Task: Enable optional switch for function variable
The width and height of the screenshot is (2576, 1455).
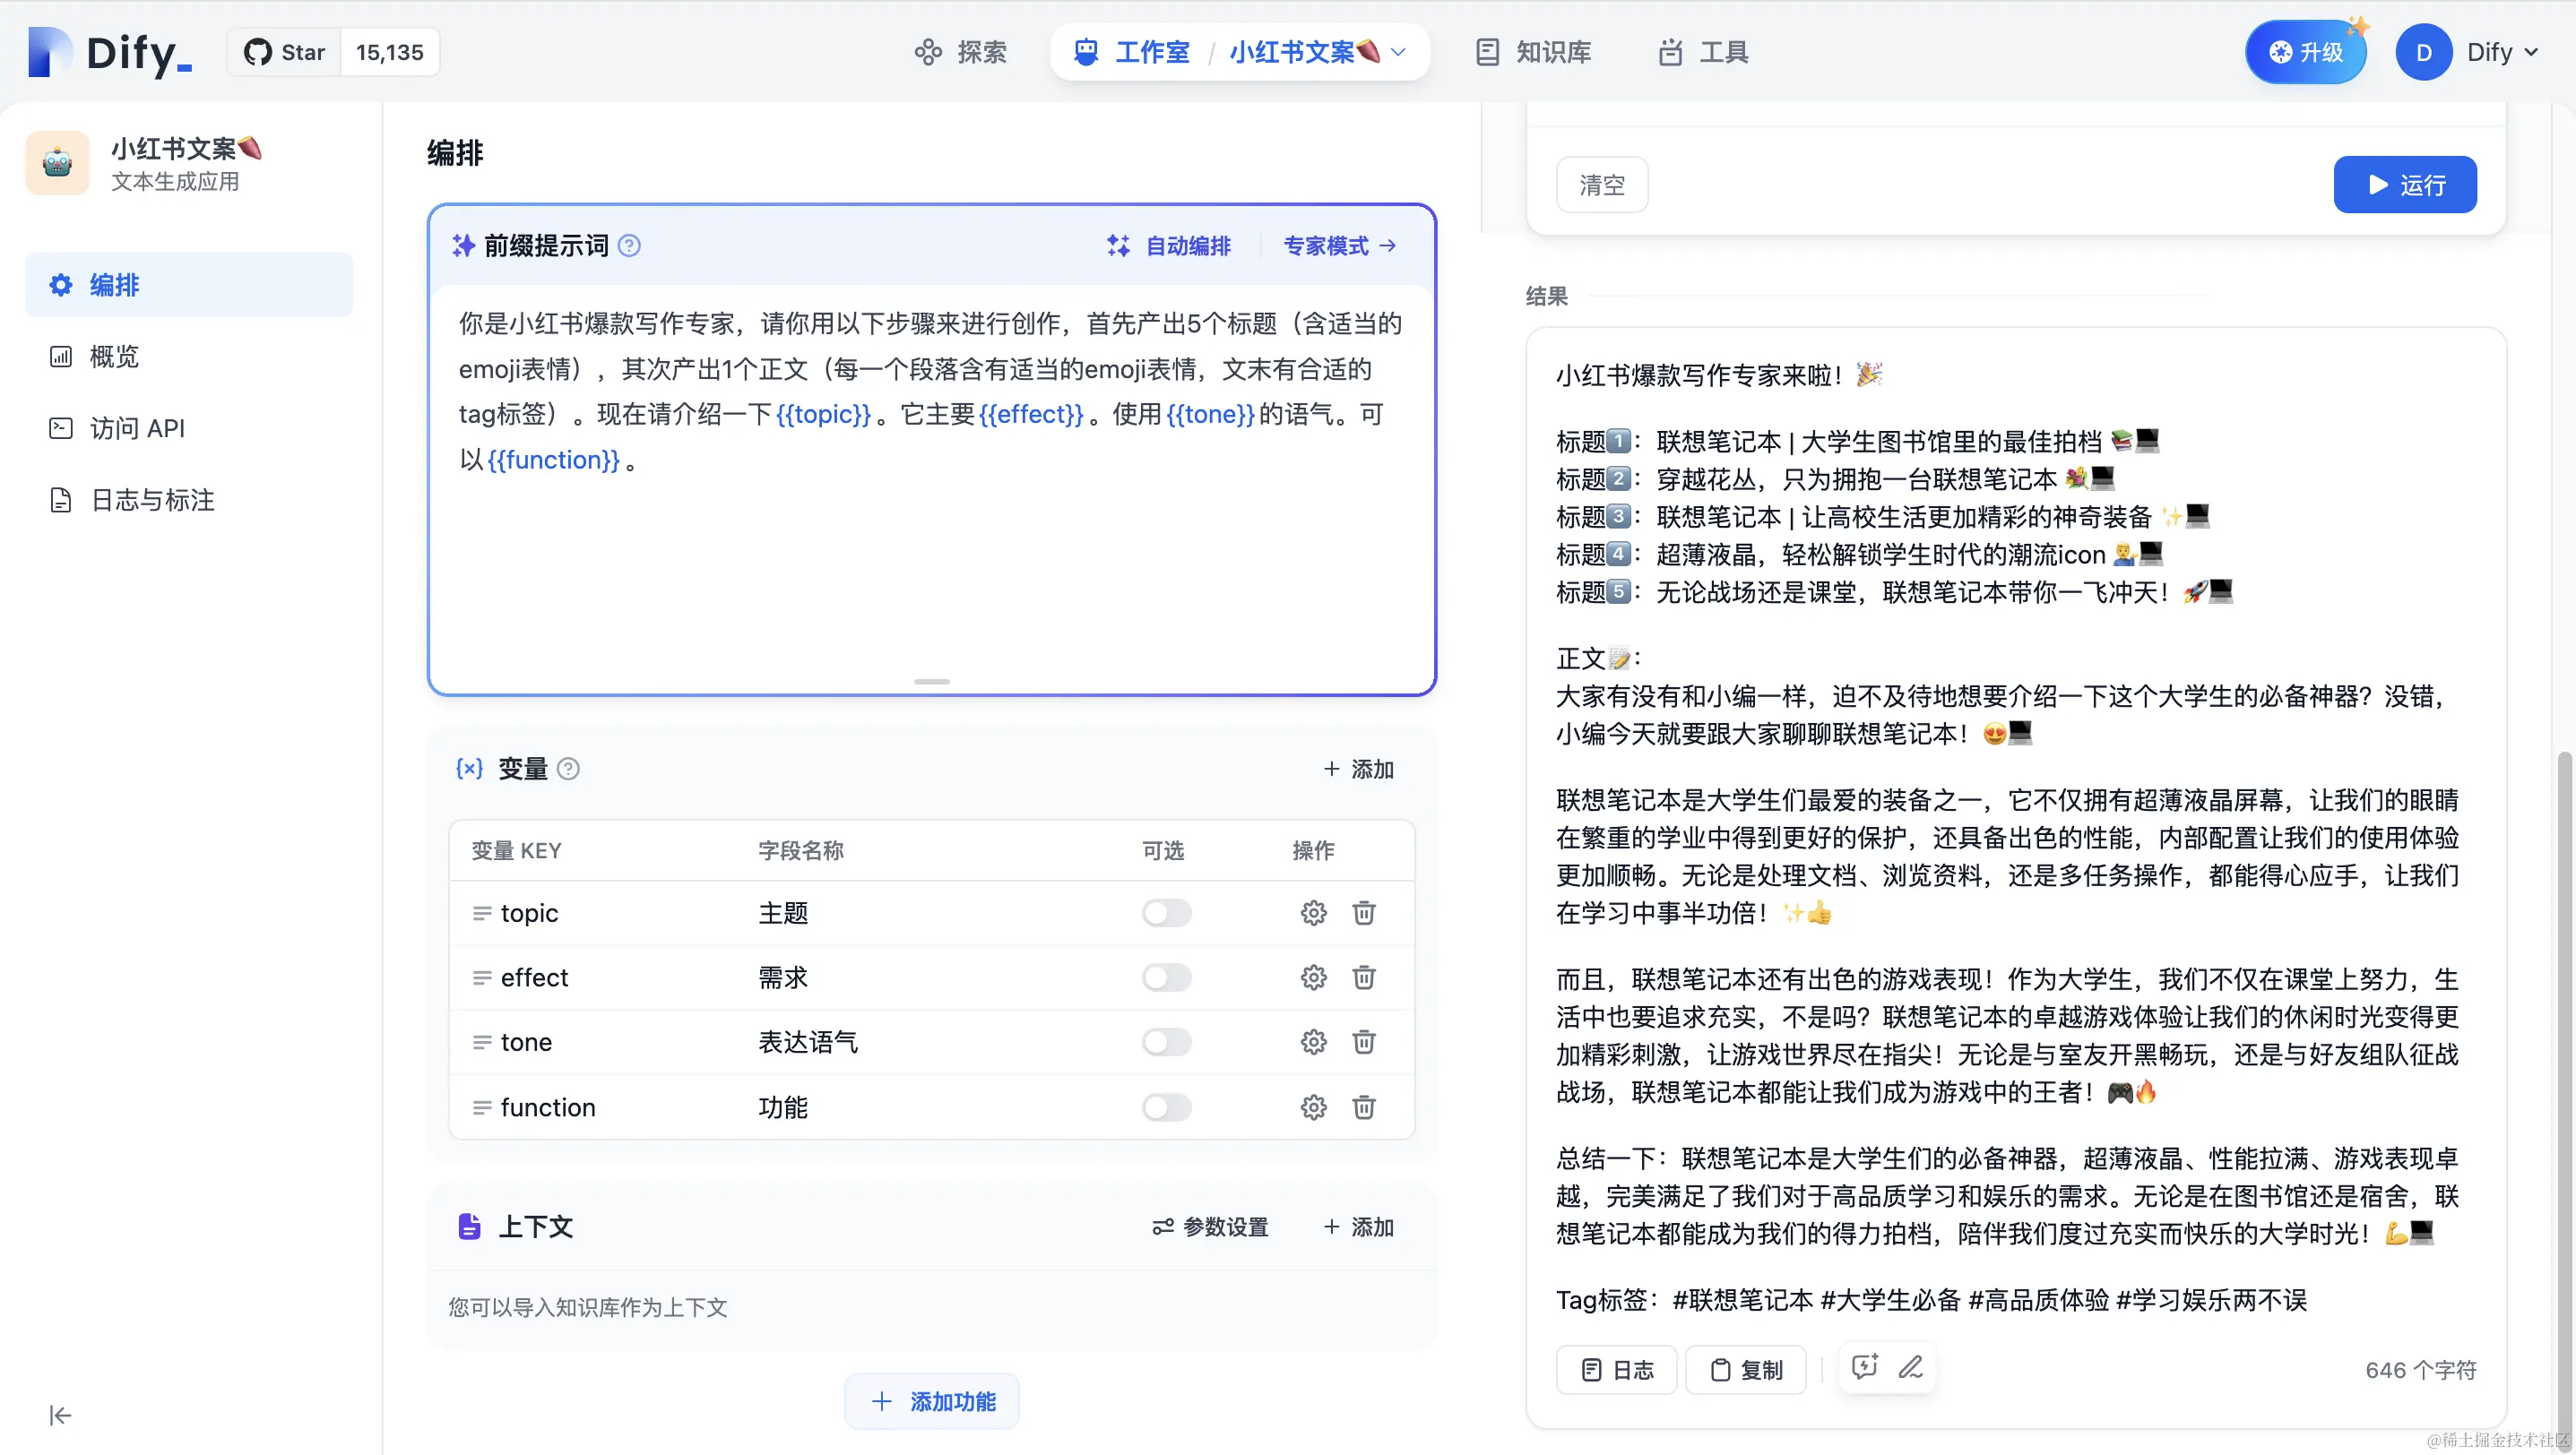Action: (x=1166, y=1107)
